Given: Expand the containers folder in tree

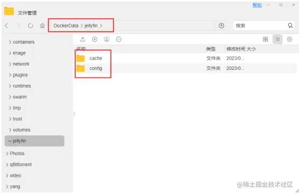Looking at the screenshot, I should click(10, 42).
